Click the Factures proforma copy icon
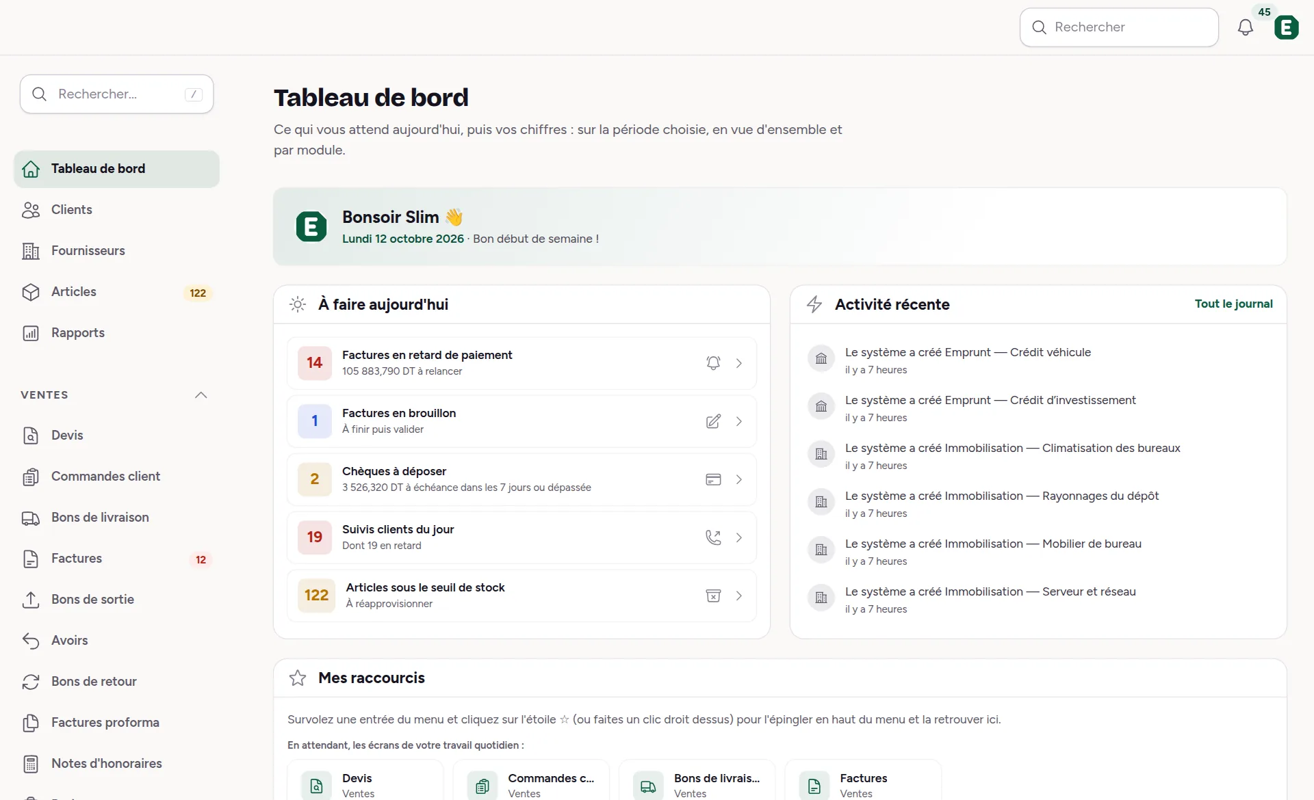This screenshot has width=1314, height=800. [x=31, y=723]
